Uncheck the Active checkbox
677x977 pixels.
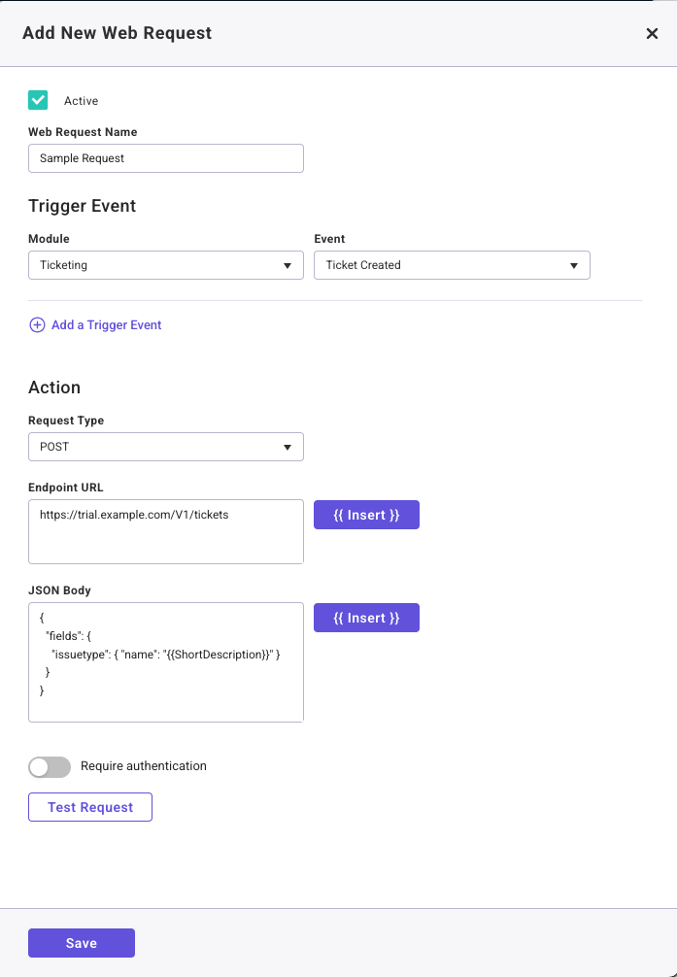(38, 100)
